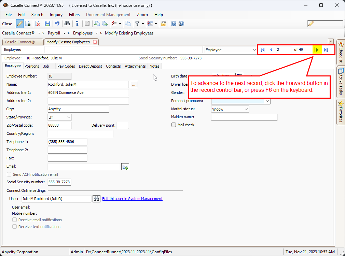Switch to the Notes tab
Viewport: 345px width, 256px height.
(154, 66)
